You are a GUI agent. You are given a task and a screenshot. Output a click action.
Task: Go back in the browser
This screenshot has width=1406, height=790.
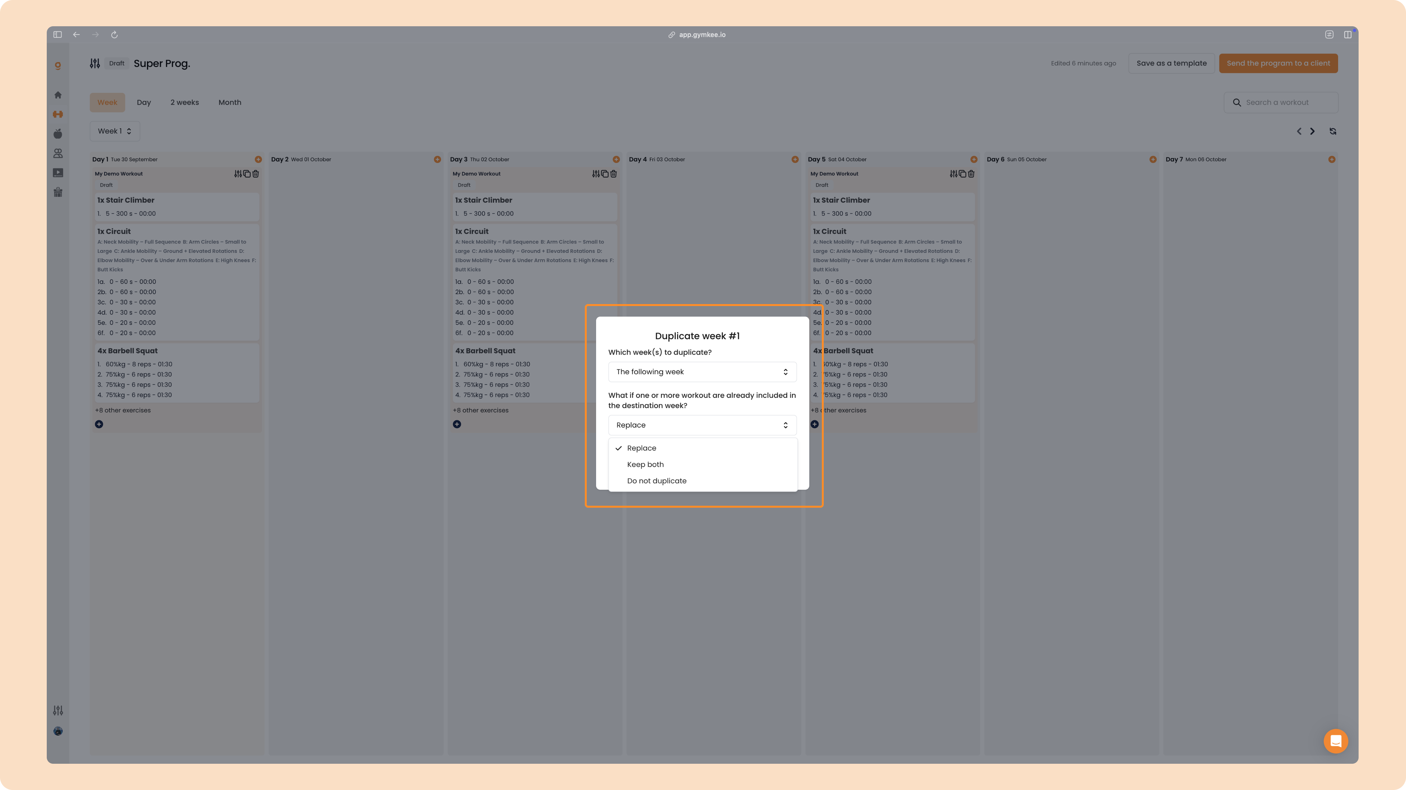click(x=77, y=34)
